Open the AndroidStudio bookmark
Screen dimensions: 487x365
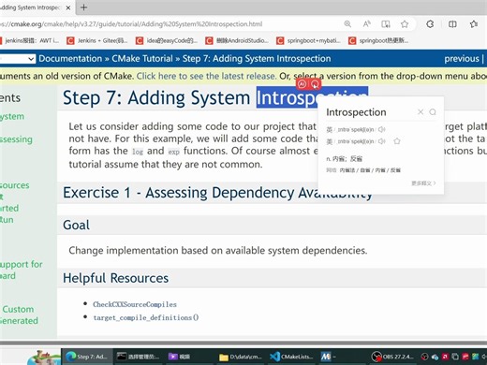(237, 40)
